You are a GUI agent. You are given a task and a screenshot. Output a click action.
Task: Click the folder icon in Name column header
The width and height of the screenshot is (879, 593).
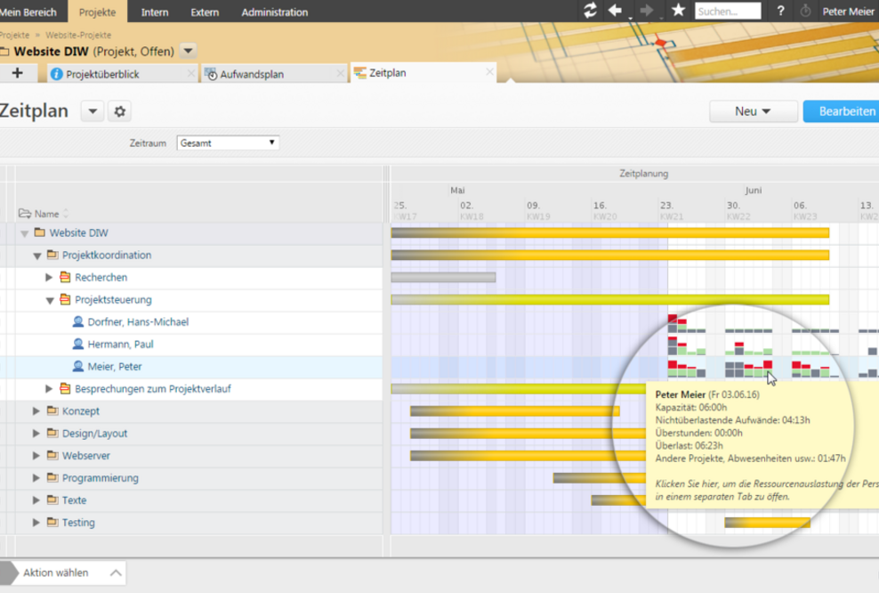click(x=24, y=214)
